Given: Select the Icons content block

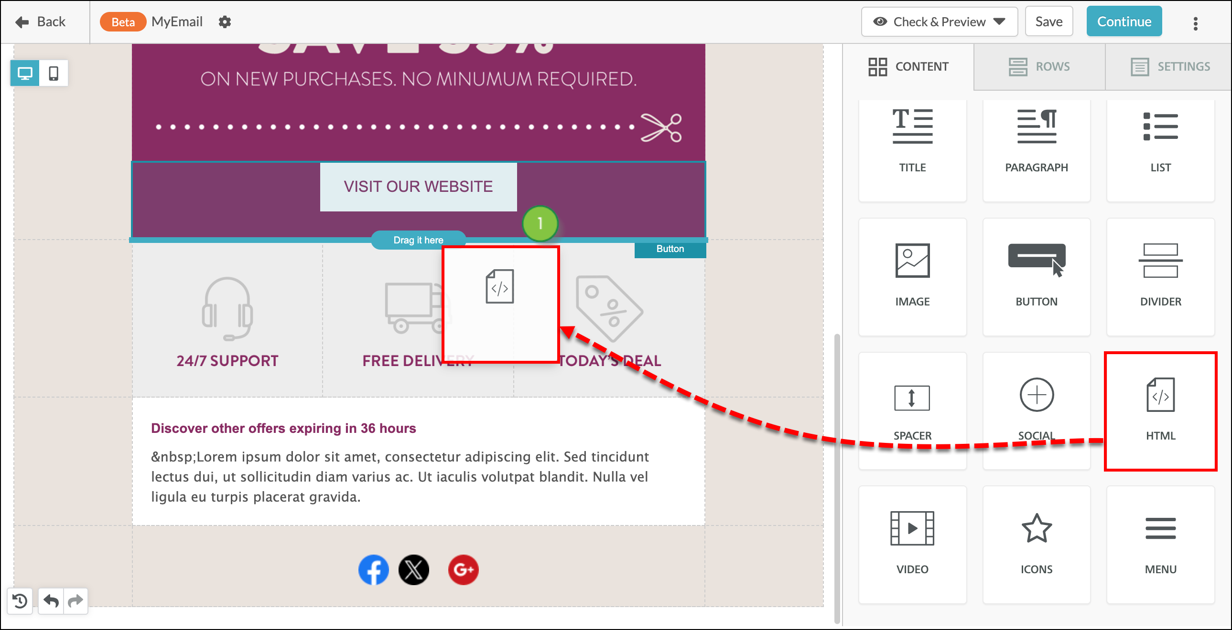Looking at the screenshot, I should [x=1037, y=545].
